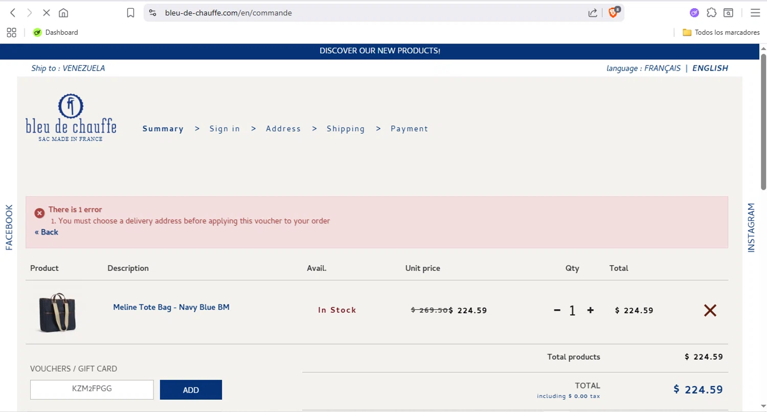Image resolution: width=767 pixels, height=412 pixels.
Task: Click the ADD voucher button
Action: [x=191, y=390]
